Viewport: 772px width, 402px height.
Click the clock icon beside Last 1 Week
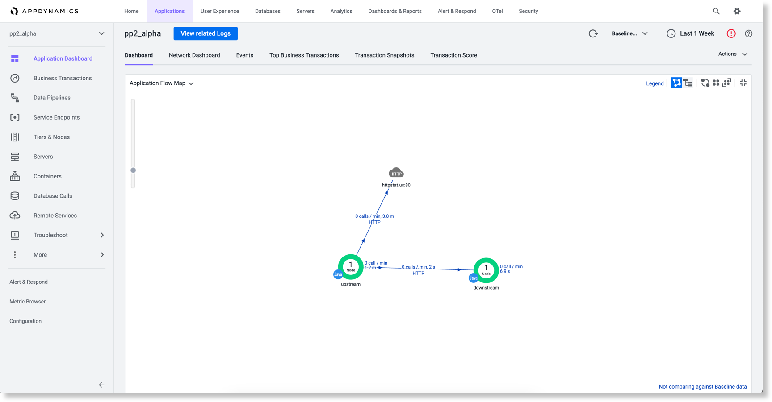(x=671, y=33)
